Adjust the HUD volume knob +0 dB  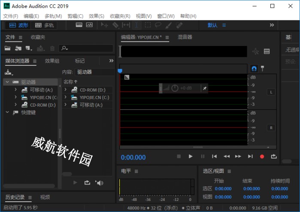click(175, 88)
